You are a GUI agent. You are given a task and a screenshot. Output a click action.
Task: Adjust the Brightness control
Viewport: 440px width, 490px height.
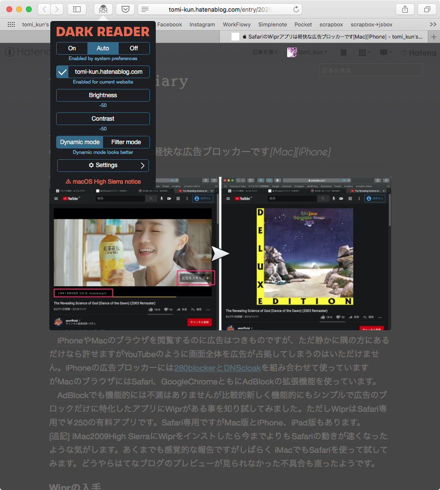click(103, 95)
